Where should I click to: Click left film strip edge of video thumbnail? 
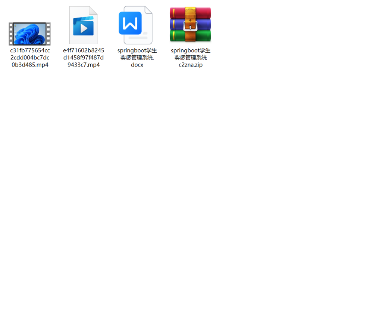pos(11,34)
